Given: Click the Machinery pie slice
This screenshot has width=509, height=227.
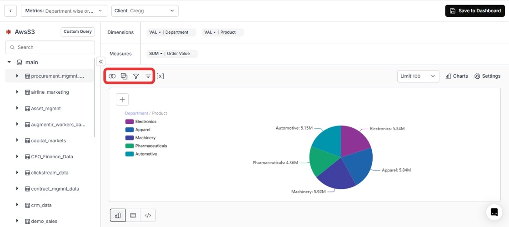Looking at the screenshot, I should [337, 176].
